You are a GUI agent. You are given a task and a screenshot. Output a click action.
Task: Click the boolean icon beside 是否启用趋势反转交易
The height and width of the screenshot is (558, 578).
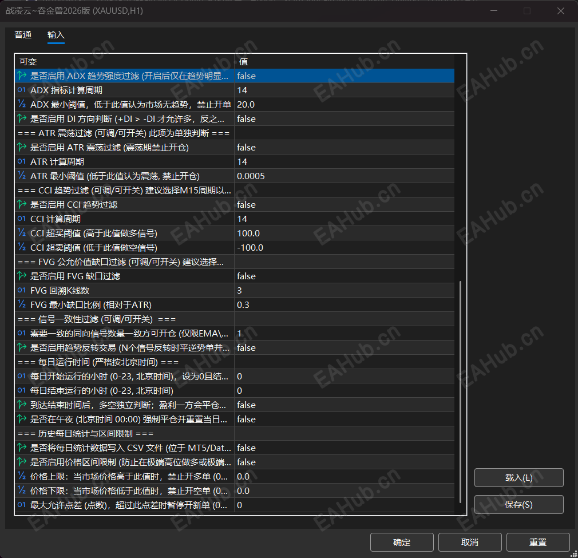pos(22,347)
